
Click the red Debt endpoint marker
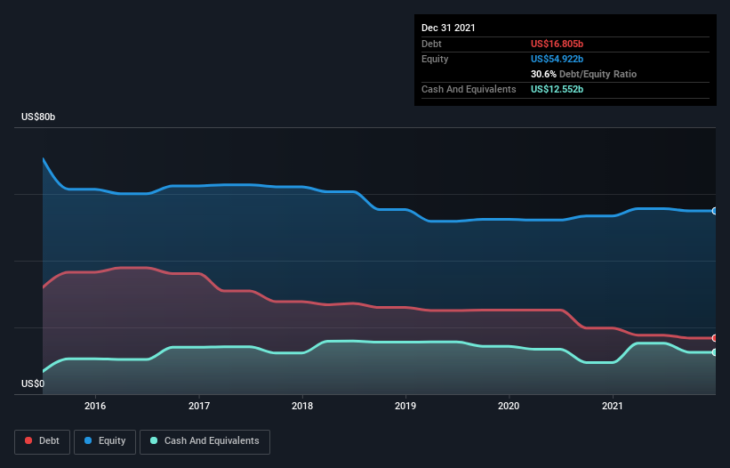715,338
